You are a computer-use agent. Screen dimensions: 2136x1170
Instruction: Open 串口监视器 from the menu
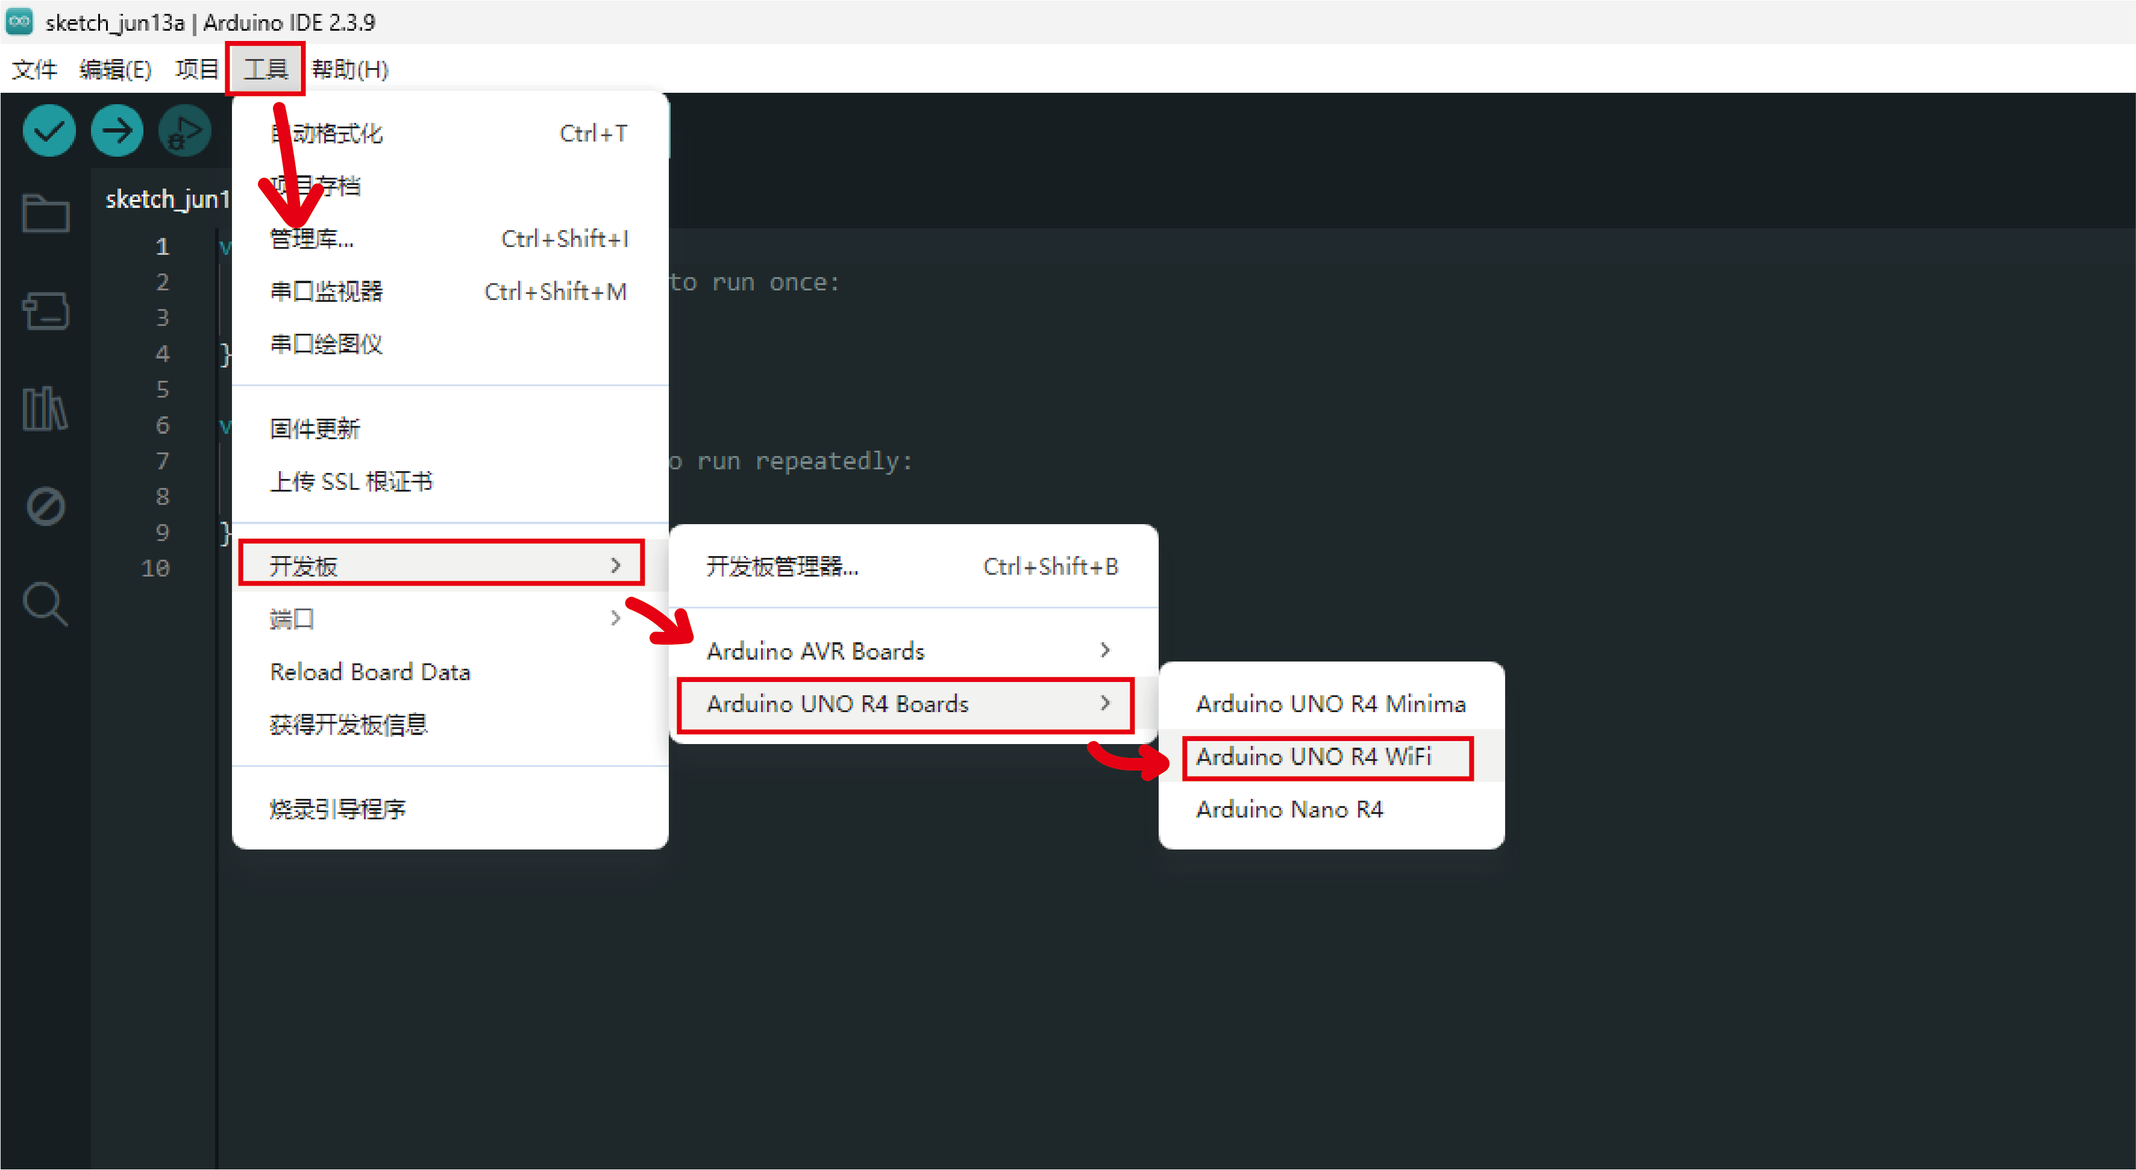coord(450,292)
